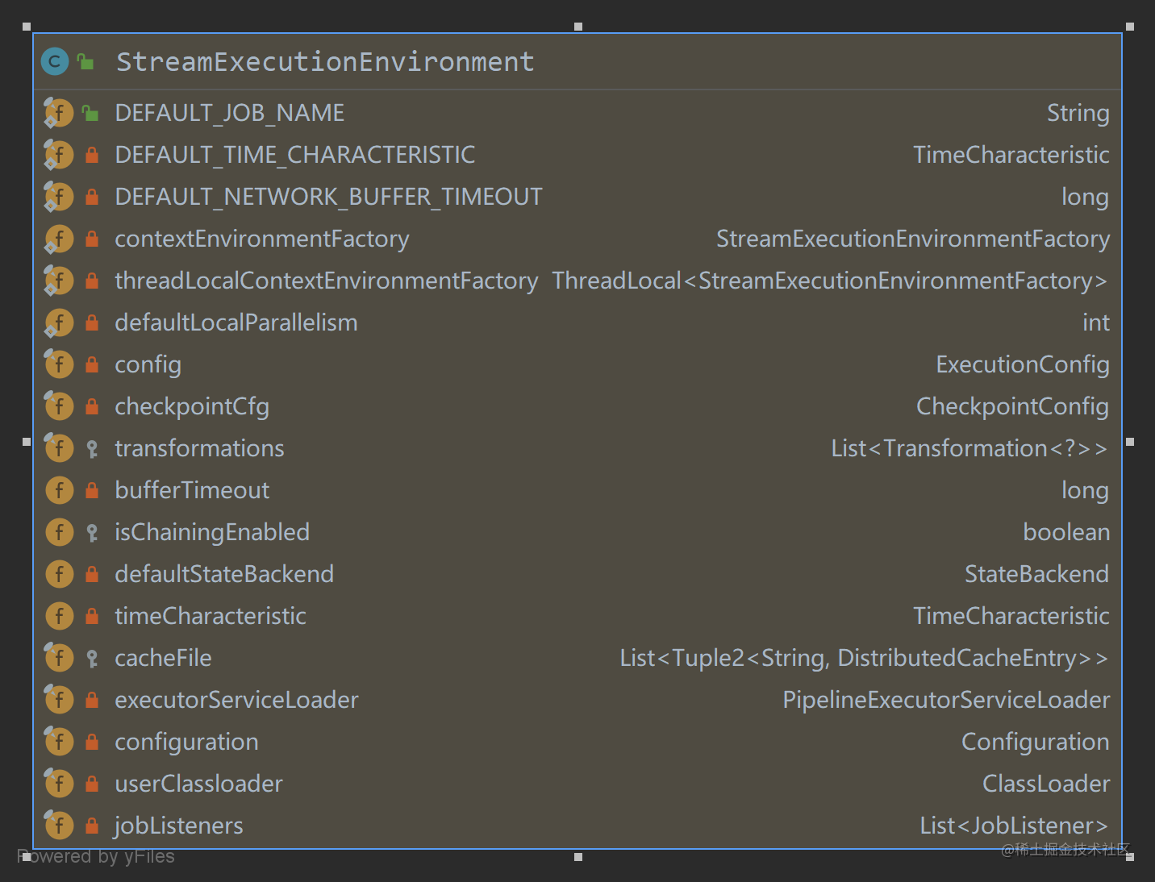Click the Configuration type label

(x=1035, y=743)
